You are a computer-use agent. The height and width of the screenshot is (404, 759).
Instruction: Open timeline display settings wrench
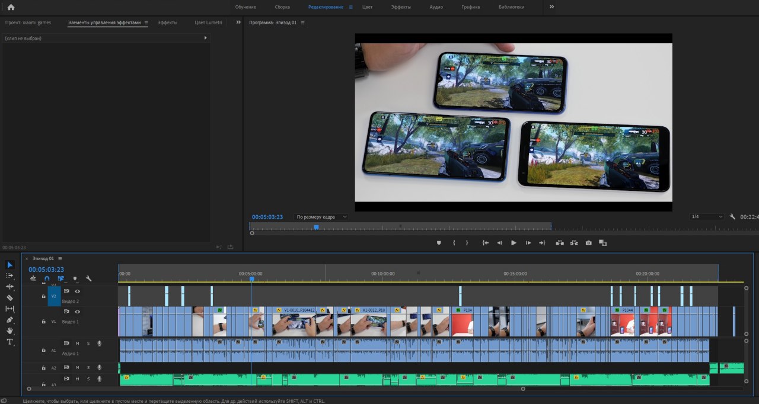click(x=88, y=278)
